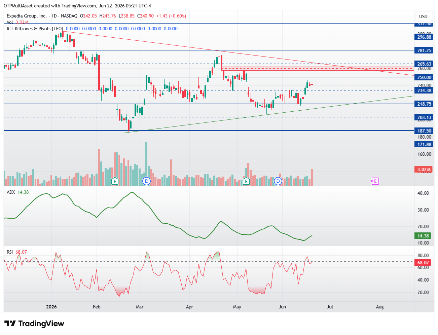Viewport: 438px width, 335px height.
Task: Click the 296.88 price level label
Action: pos(424,37)
